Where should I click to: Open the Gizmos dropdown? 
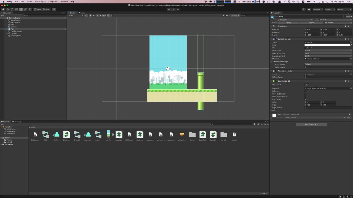pos(235,15)
